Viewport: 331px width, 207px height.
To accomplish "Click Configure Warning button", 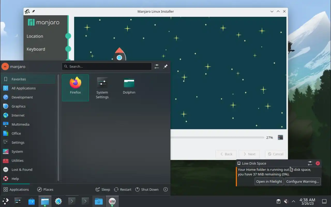I will tap(303, 181).
